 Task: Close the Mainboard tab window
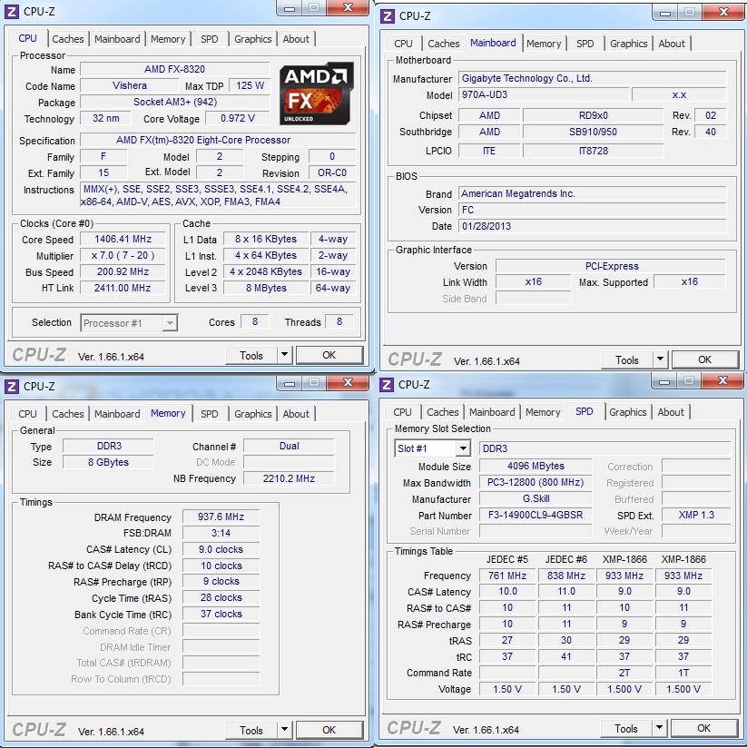pyautogui.click(x=723, y=12)
